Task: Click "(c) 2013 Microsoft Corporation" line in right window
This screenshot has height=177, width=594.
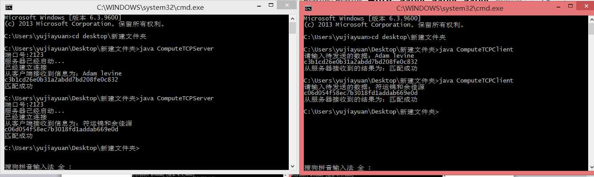Action: tap(384, 24)
